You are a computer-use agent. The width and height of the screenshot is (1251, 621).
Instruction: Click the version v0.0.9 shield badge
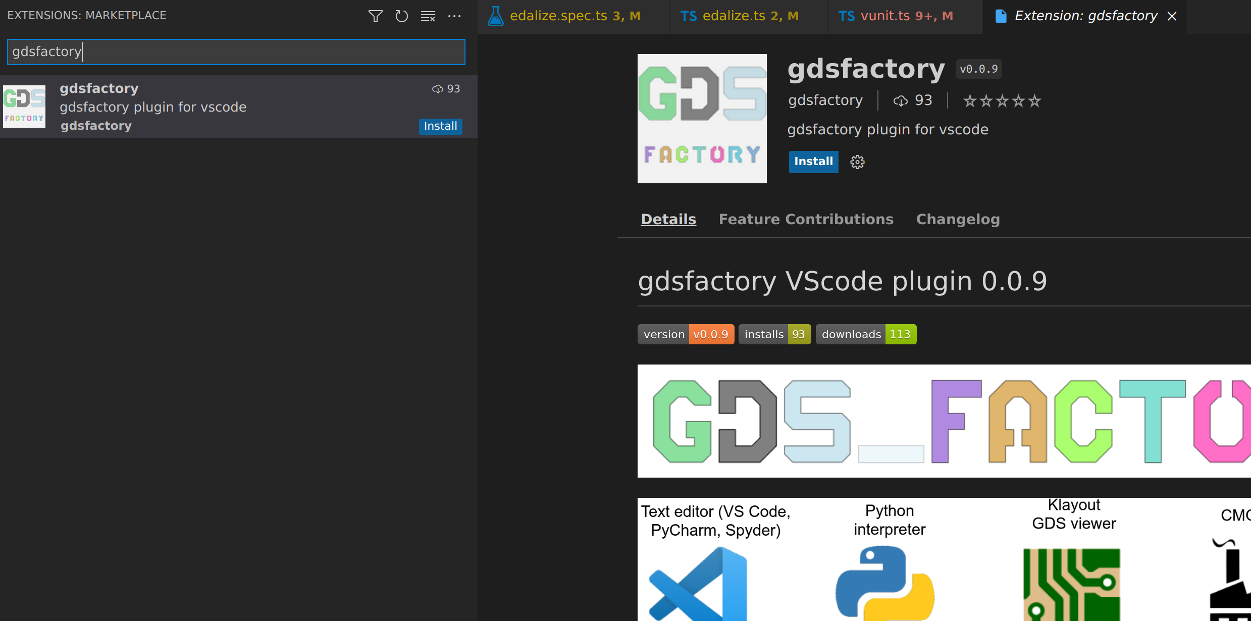[x=686, y=334]
